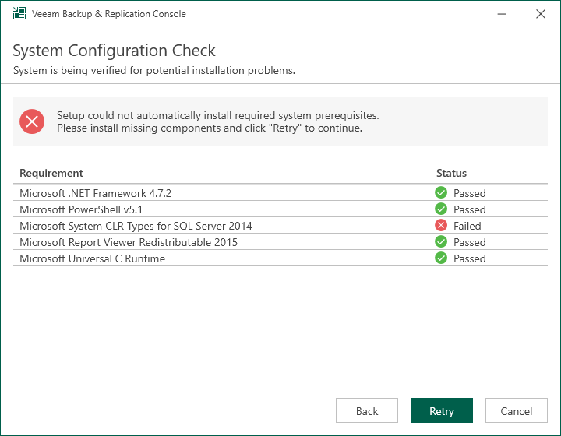Select the Microsoft .NET Framework 4.7.2 row

click(x=95, y=193)
